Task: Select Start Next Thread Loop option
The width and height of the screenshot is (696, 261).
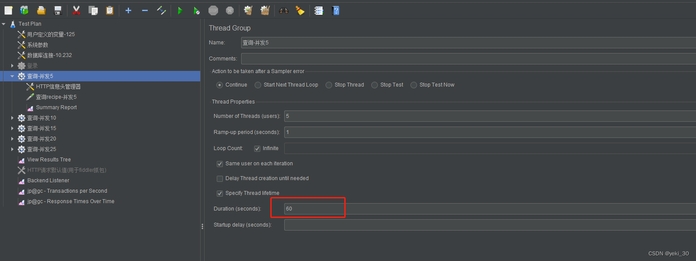Action: coord(258,85)
